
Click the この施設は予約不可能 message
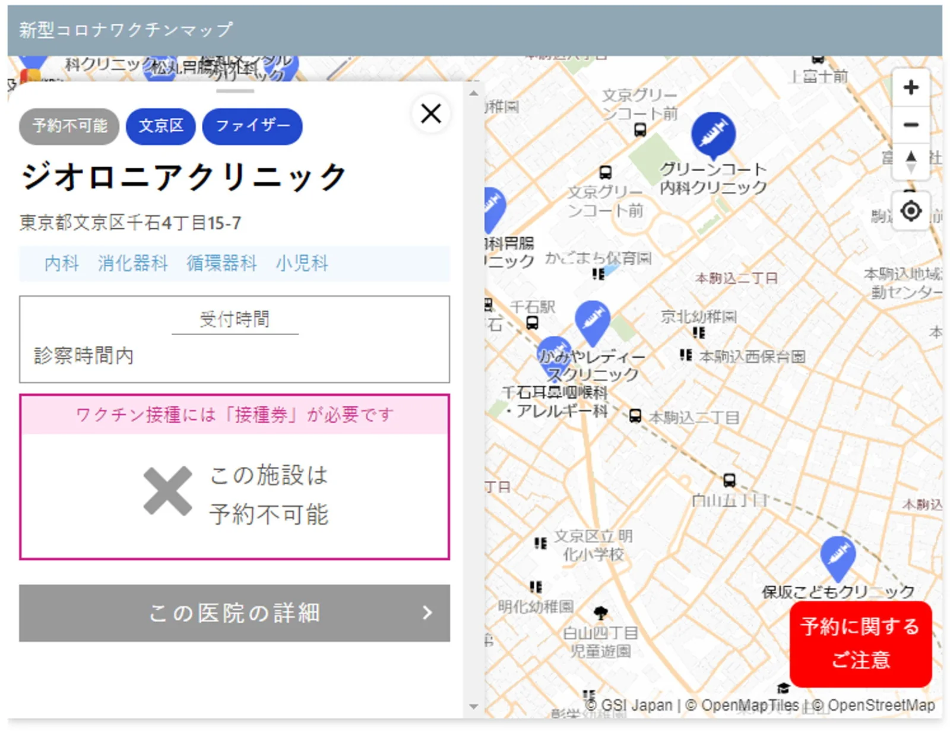click(x=269, y=494)
